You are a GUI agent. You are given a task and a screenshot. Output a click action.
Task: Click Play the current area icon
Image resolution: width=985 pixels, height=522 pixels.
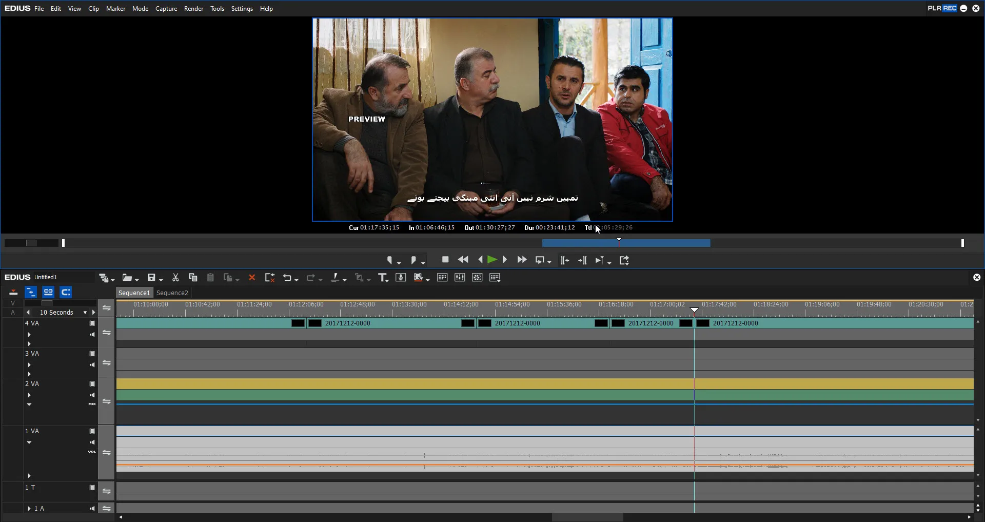click(599, 260)
